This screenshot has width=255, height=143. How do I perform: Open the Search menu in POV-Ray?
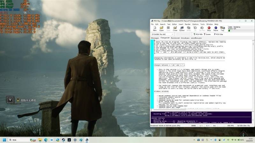(163, 24)
